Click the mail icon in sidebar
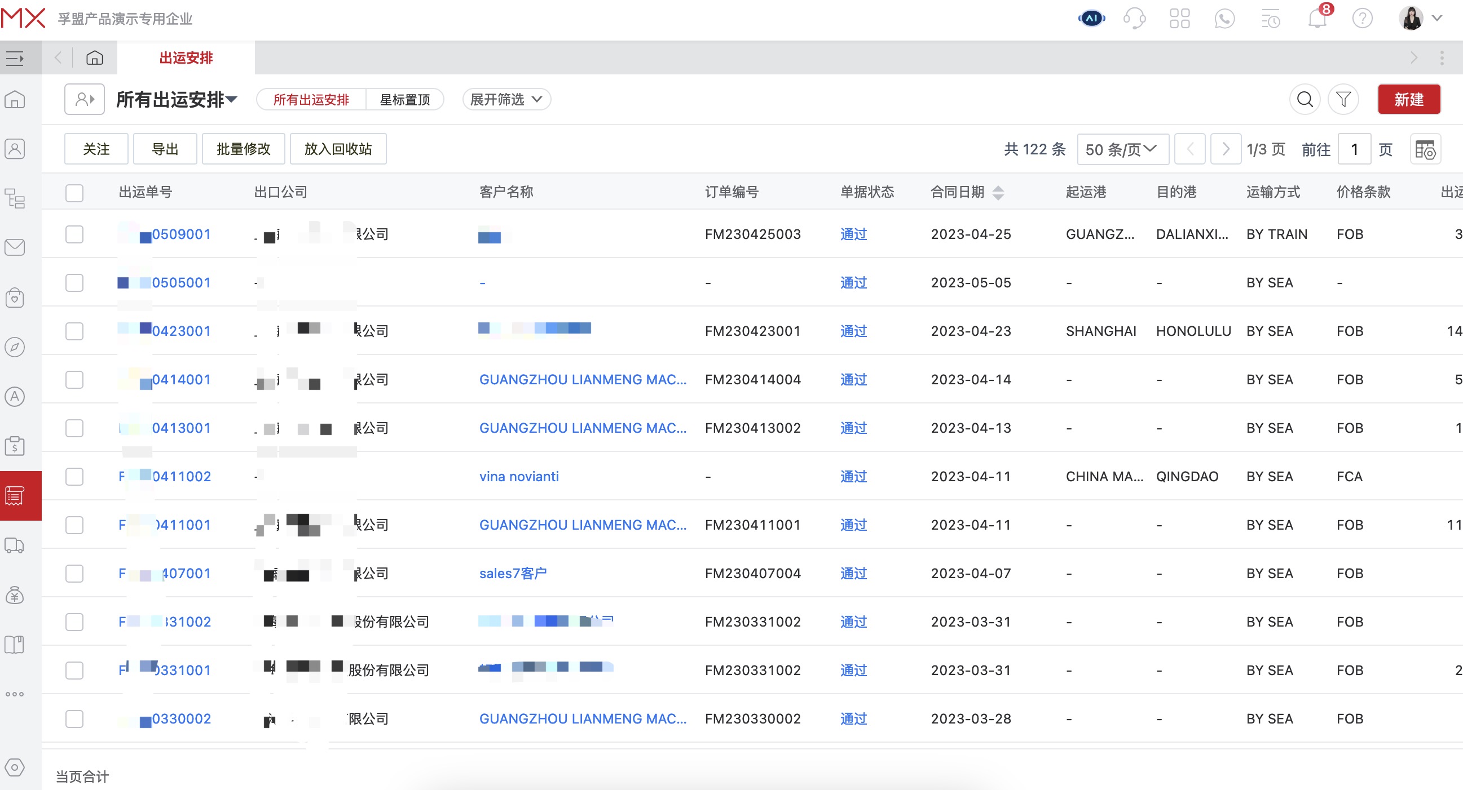Viewport: 1463px width, 790px height. pos(15,247)
